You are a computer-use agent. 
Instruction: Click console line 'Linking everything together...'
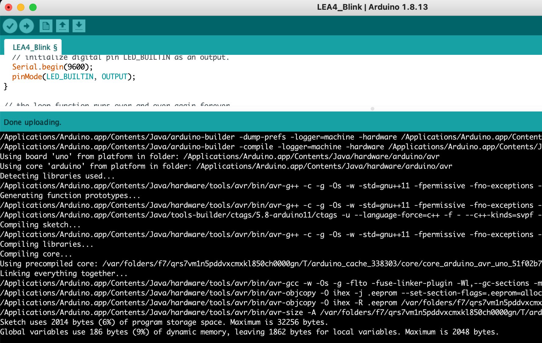click(64, 273)
